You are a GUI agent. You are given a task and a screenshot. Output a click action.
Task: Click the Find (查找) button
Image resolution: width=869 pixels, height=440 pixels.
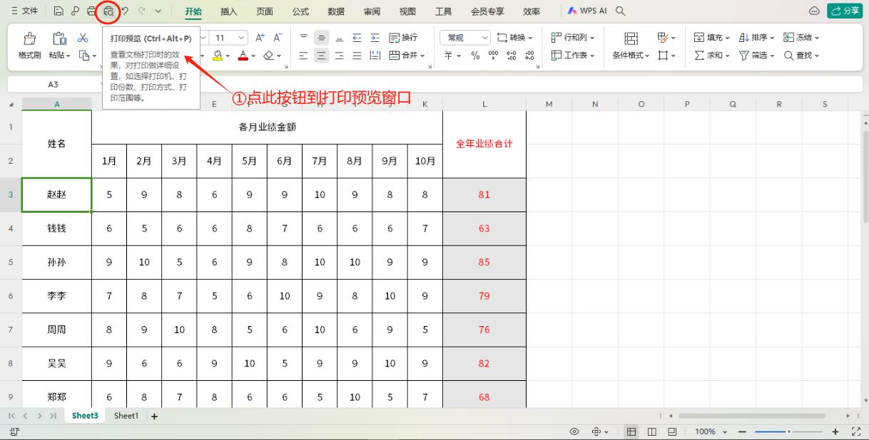click(x=802, y=55)
